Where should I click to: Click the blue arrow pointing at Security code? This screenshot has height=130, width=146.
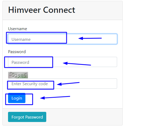click(x=68, y=84)
